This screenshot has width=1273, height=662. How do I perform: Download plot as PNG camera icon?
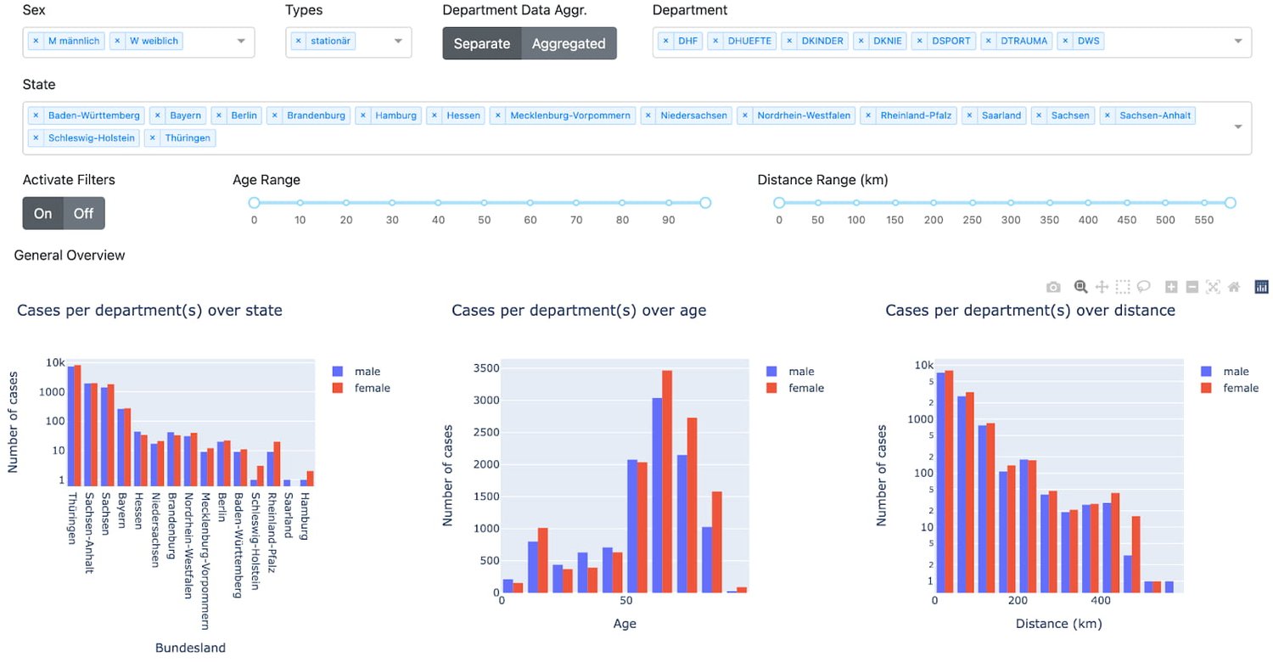coord(1053,287)
